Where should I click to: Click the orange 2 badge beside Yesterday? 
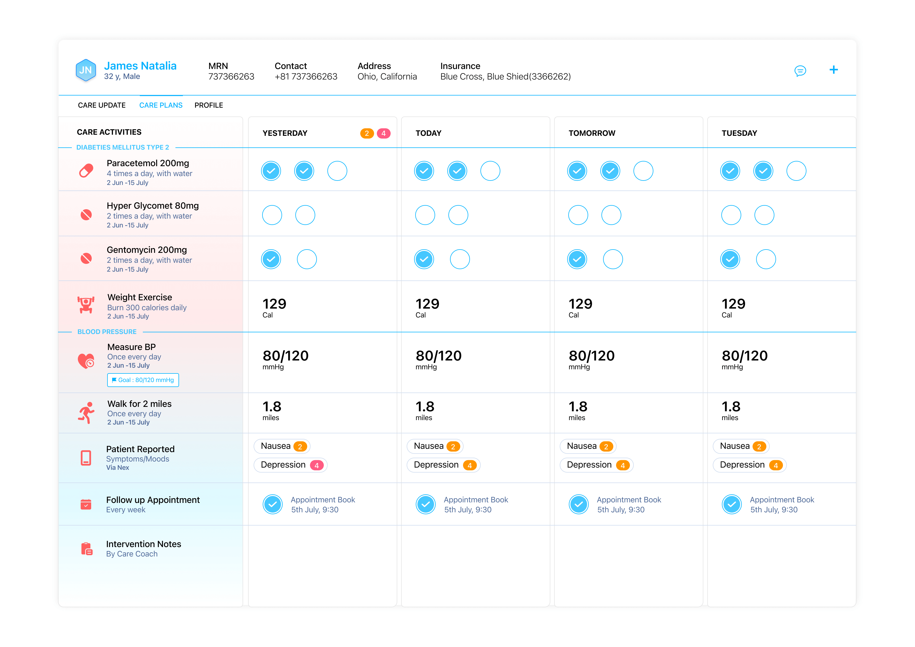click(367, 134)
